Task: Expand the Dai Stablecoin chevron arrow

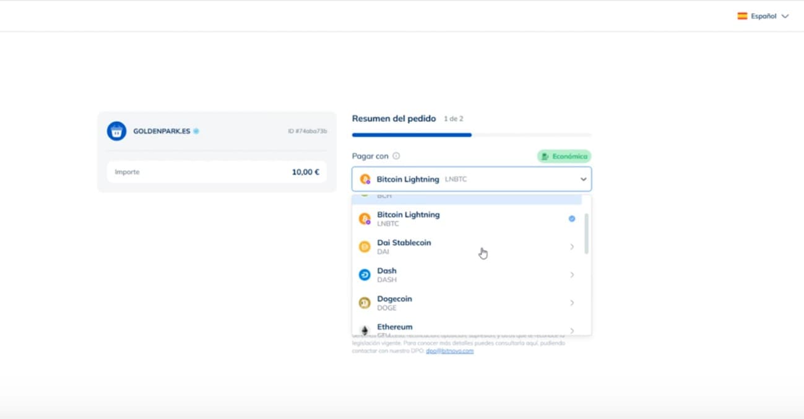Action: tap(572, 247)
